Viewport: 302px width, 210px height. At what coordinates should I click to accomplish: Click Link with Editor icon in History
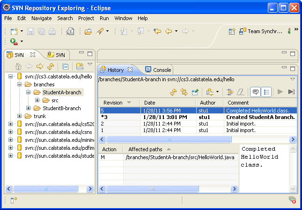tap(184, 92)
